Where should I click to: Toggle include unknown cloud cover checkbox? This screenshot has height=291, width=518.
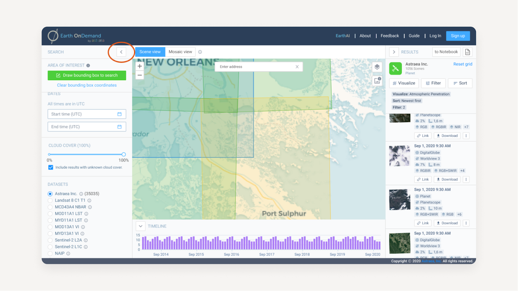(x=51, y=167)
